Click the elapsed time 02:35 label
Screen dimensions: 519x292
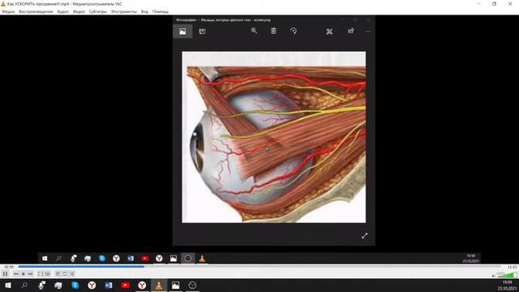pyautogui.click(x=9, y=267)
